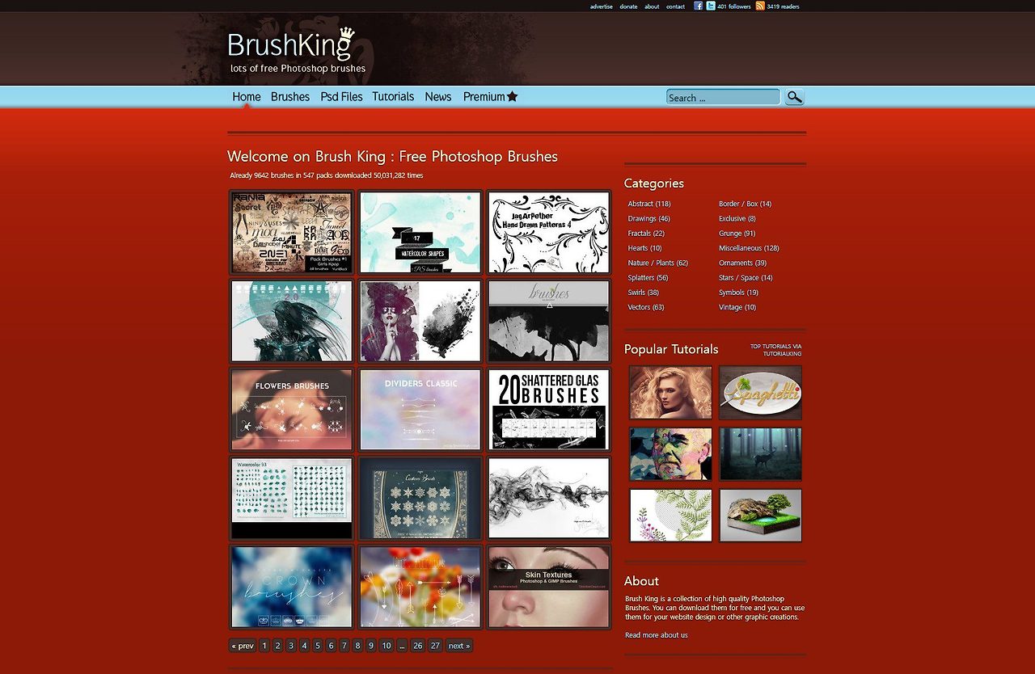Open the Swirls (38) category
Image resolution: width=1035 pixels, height=674 pixels.
tap(643, 293)
